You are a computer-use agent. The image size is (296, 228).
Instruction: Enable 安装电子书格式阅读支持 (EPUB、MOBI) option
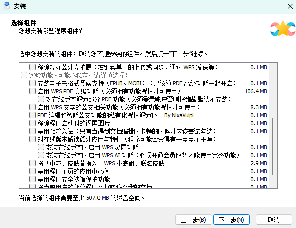32,83
